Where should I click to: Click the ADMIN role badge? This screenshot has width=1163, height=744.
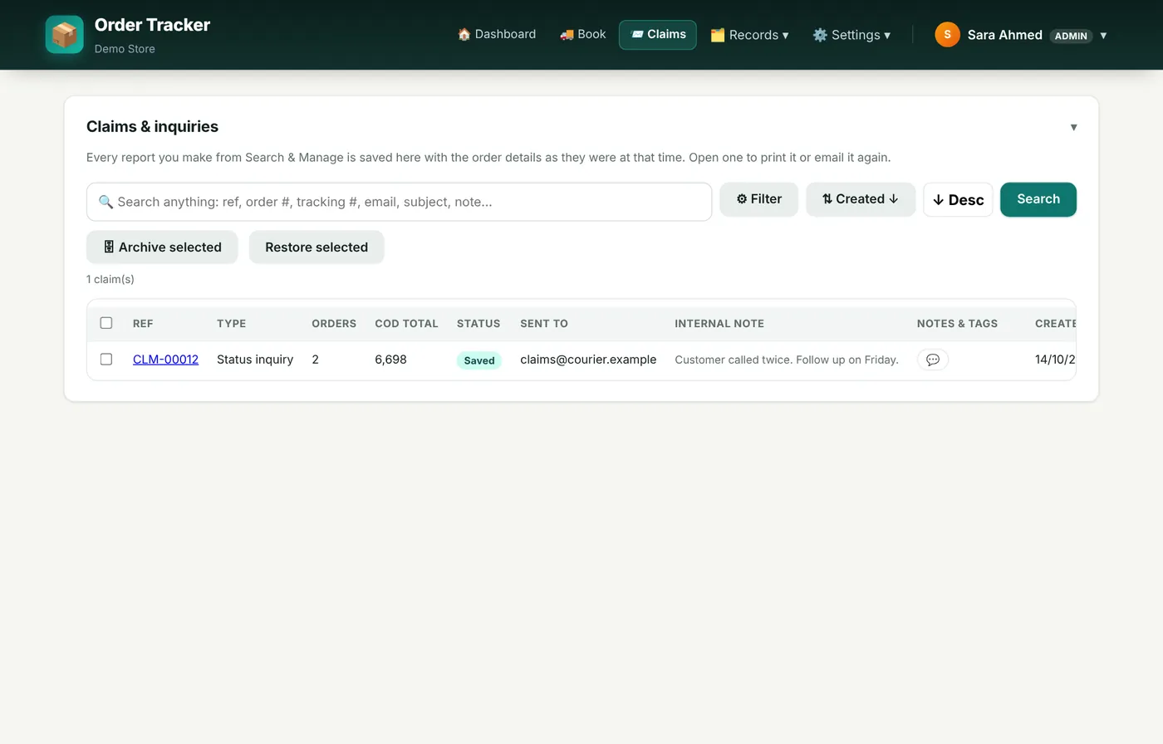1071,36
